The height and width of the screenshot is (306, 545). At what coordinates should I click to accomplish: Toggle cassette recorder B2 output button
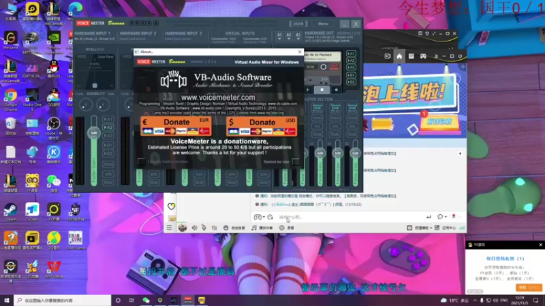pos(351,82)
